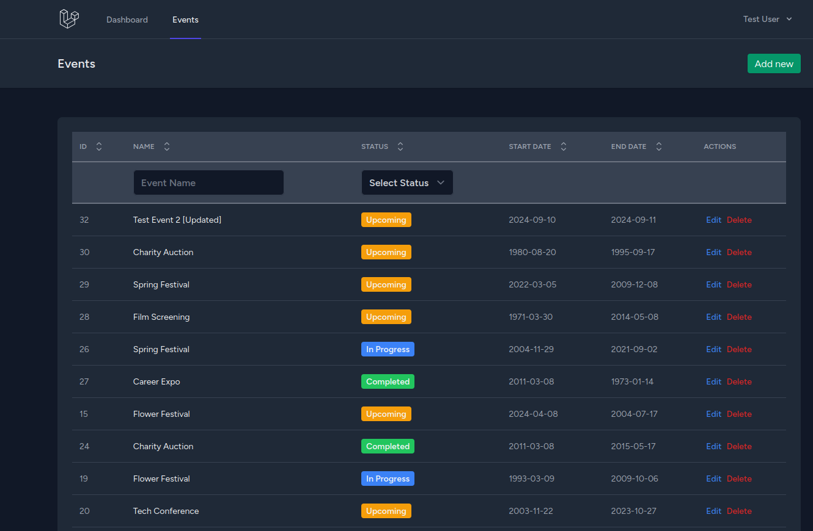Click ID cell 27
This screenshot has height=531, width=813.
(x=84, y=381)
